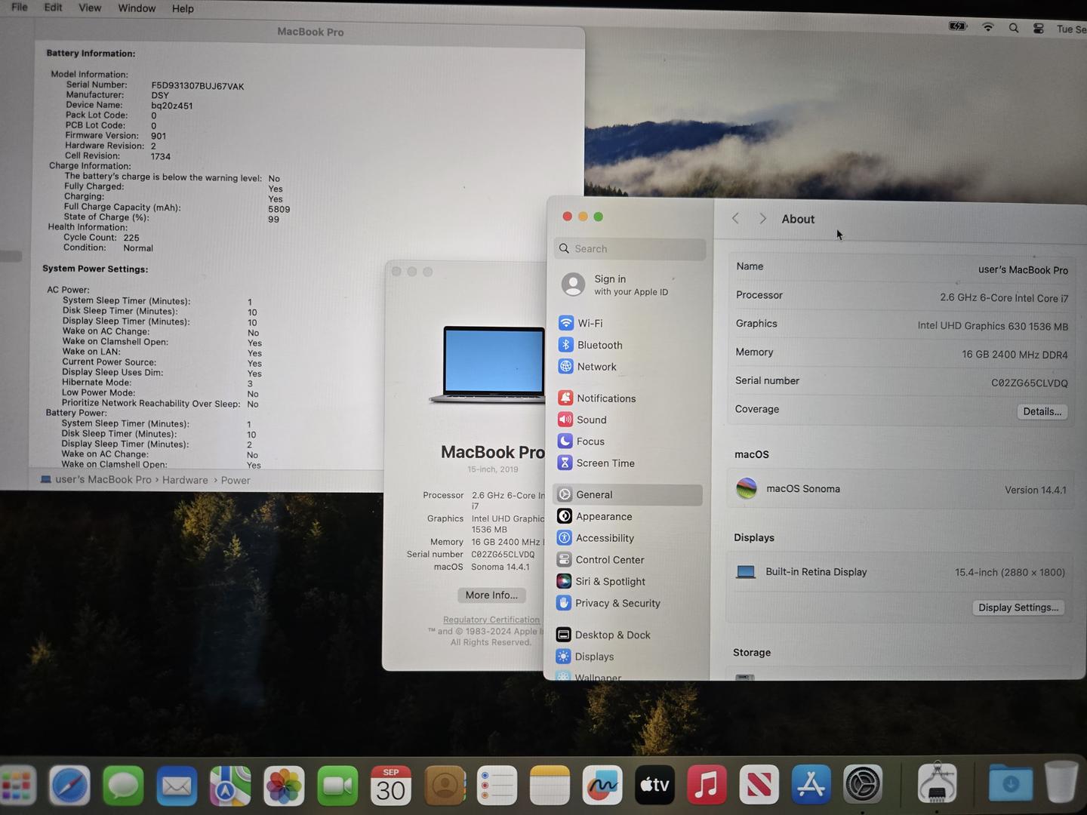
Task: Open the Help menu
Action: click(x=183, y=9)
